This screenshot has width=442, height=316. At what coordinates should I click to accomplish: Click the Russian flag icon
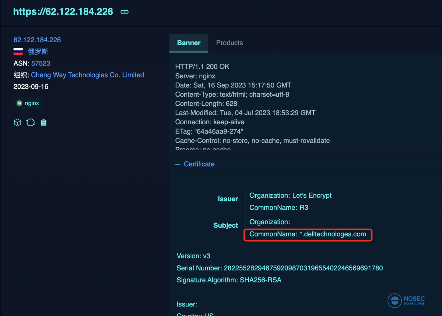click(18, 52)
